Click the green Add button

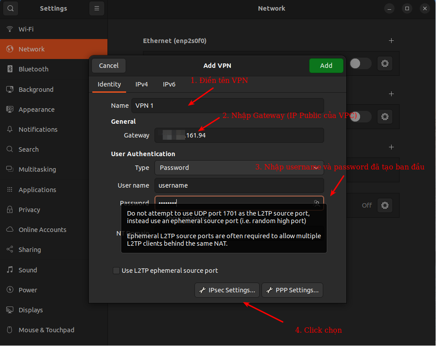(326, 66)
